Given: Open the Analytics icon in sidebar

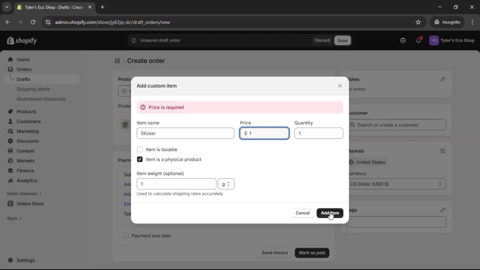Looking at the screenshot, I should (10, 180).
